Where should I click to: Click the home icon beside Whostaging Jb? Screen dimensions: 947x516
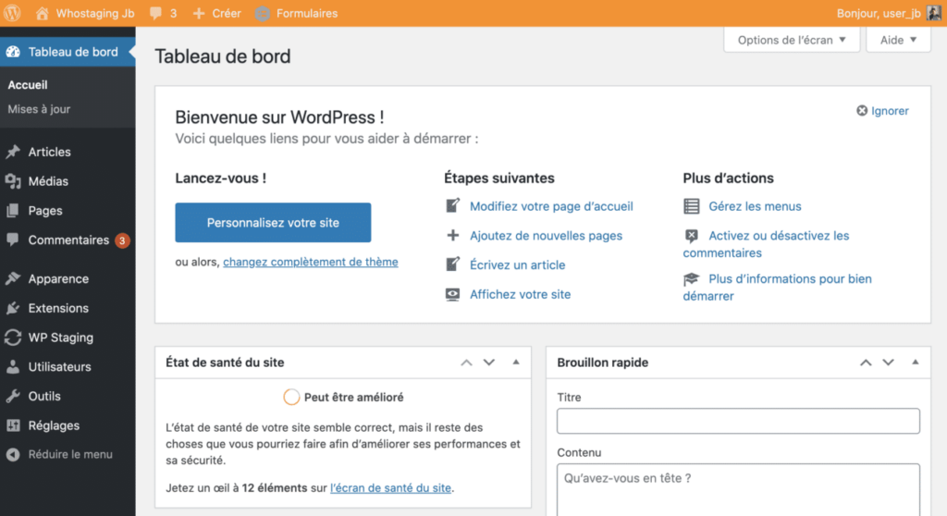(x=42, y=13)
